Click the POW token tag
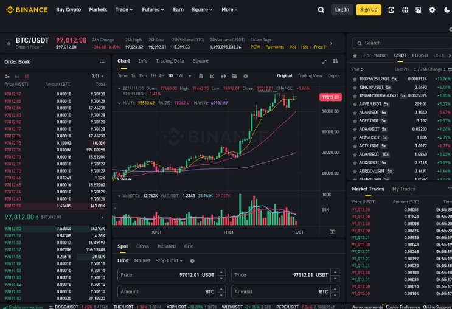This screenshot has height=309, width=452. (x=255, y=47)
